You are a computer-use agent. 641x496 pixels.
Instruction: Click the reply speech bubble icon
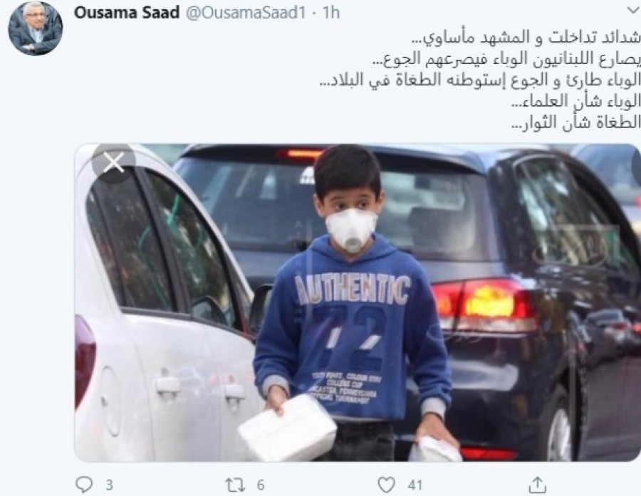[84, 485]
